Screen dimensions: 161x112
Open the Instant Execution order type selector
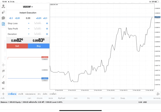pos(28,13)
